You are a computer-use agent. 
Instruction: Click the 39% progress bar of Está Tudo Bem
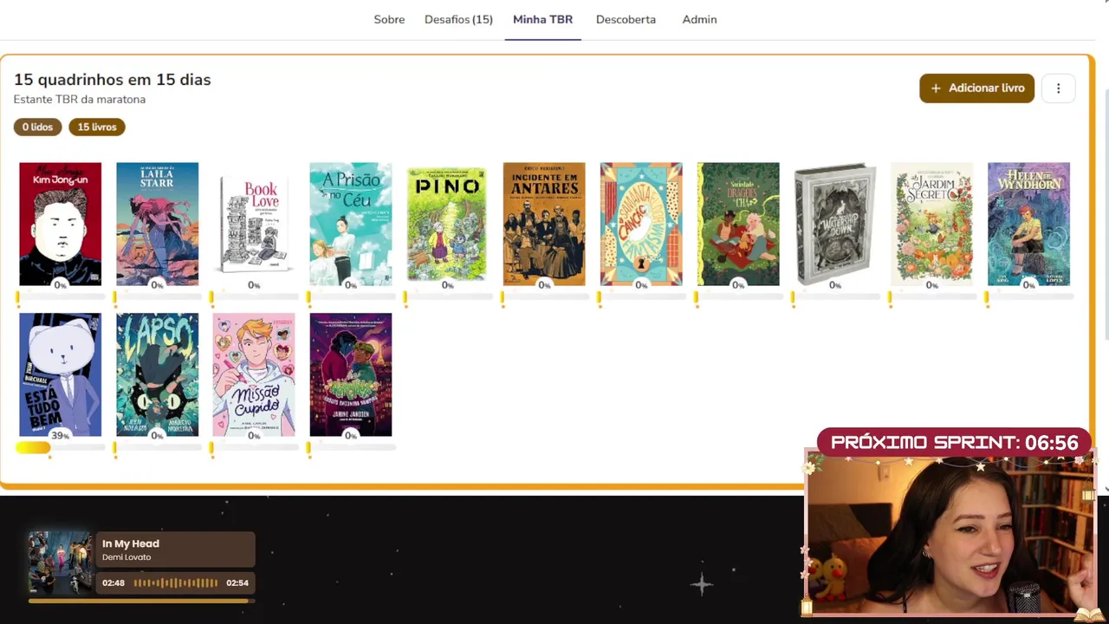click(60, 447)
